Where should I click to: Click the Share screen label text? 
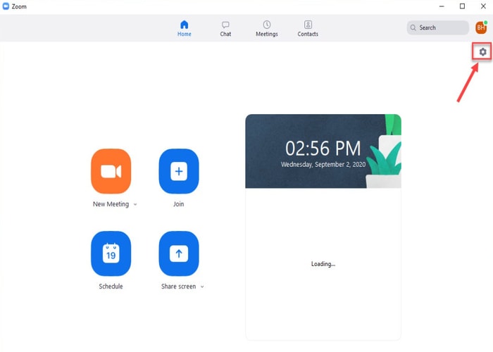[178, 287]
